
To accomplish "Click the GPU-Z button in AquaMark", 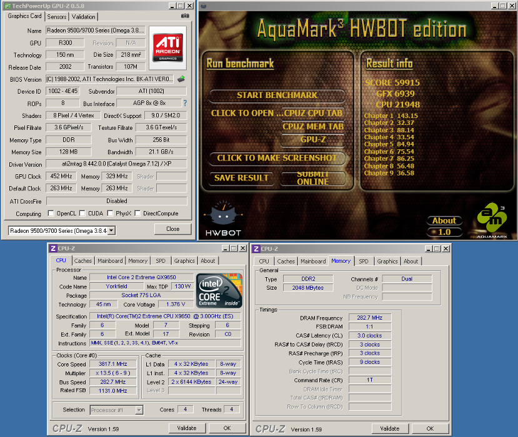I will [x=313, y=140].
